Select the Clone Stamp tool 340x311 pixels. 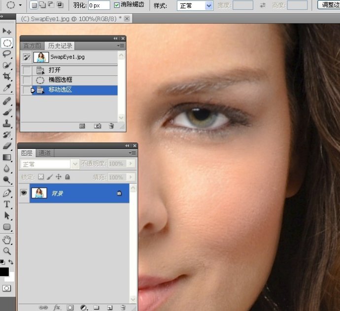point(7,123)
